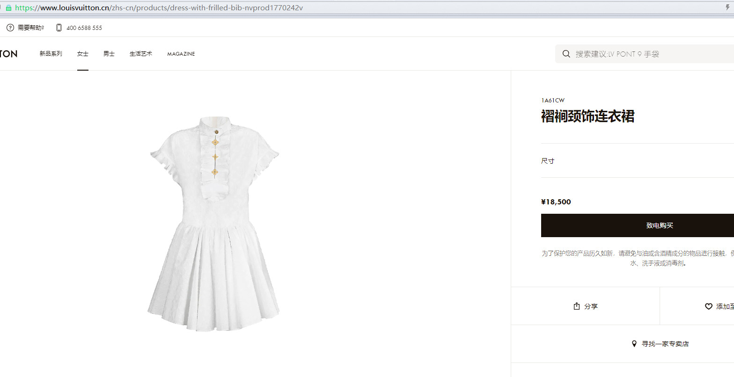Click the price ¥18,500
The width and height of the screenshot is (734, 377).
(556, 202)
